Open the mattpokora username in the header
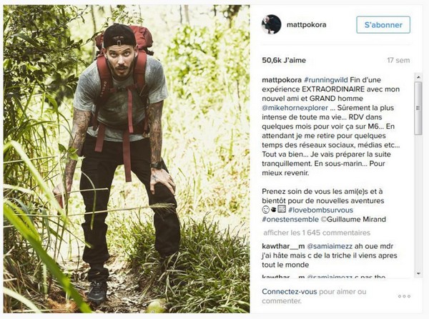 coord(306,24)
